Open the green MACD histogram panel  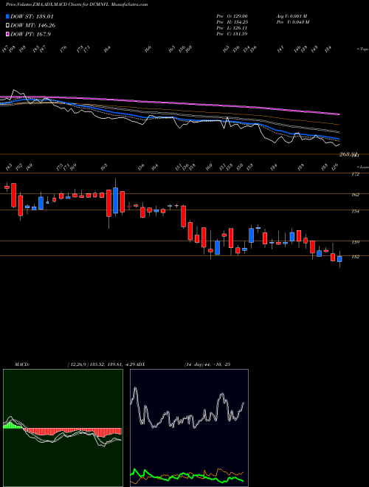63,428
